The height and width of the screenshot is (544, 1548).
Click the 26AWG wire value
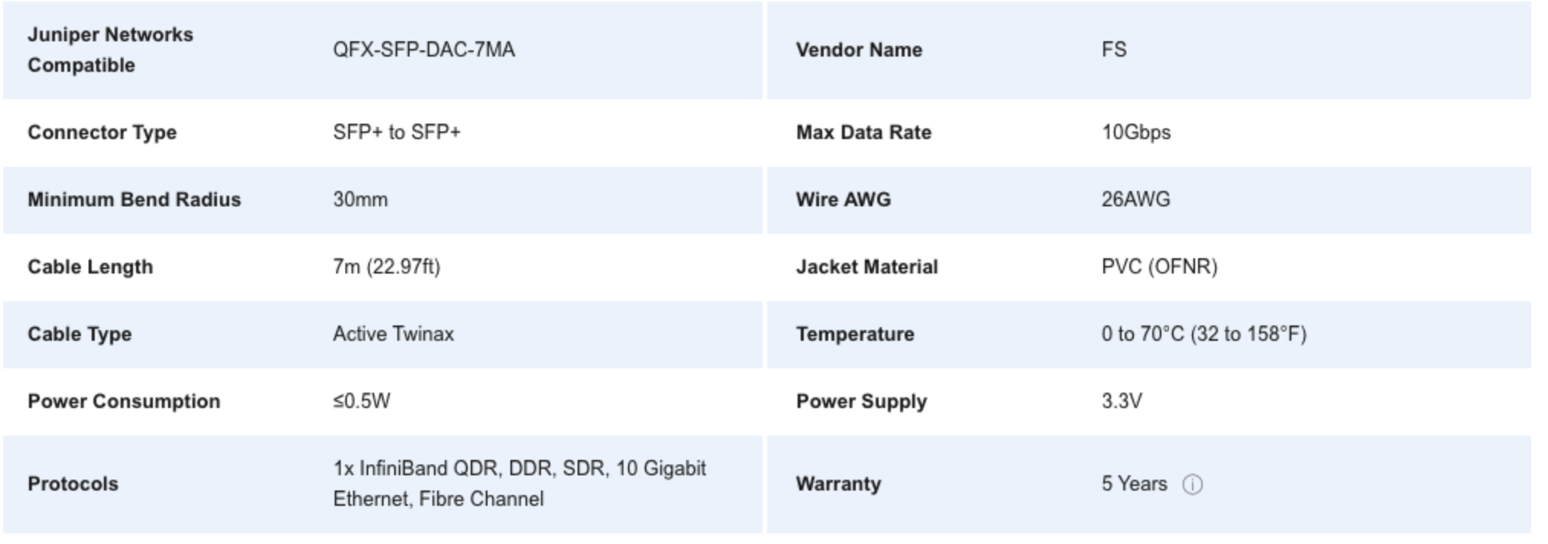1135,199
